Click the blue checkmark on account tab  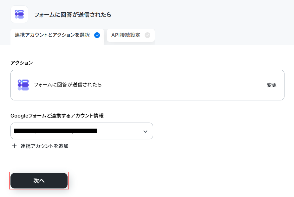click(x=97, y=35)
